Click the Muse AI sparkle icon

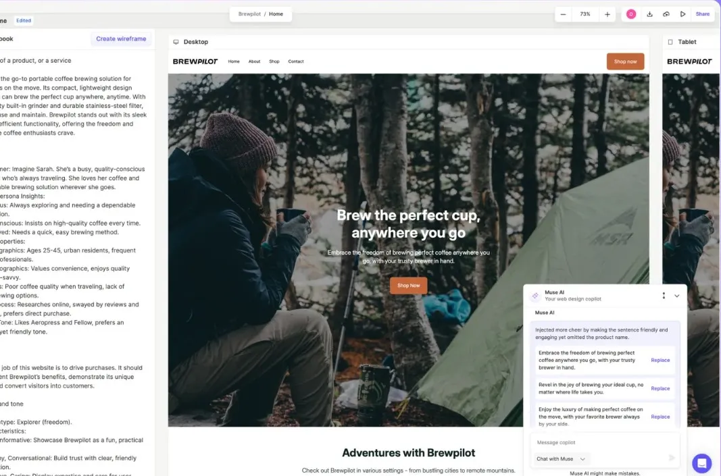[534, 296]
